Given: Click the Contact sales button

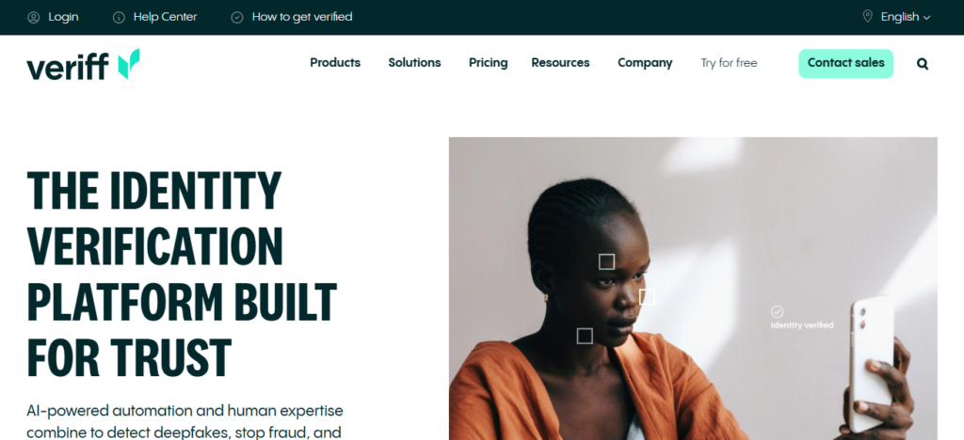Looking at the screenshot, I should (846, 63).
